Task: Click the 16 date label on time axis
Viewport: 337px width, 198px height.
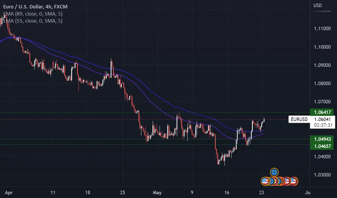Action: tap(227, 193)
